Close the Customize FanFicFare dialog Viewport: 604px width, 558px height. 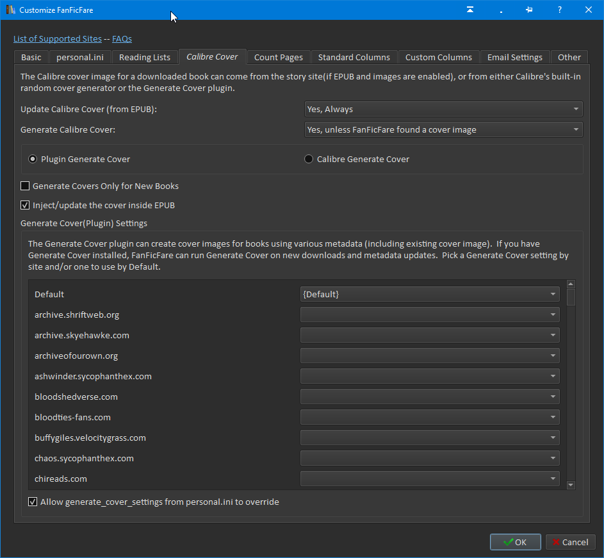click(589, 10)
